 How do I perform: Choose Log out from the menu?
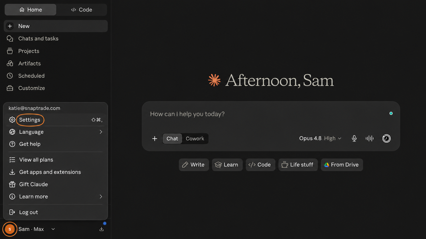(x=56, y=212)
